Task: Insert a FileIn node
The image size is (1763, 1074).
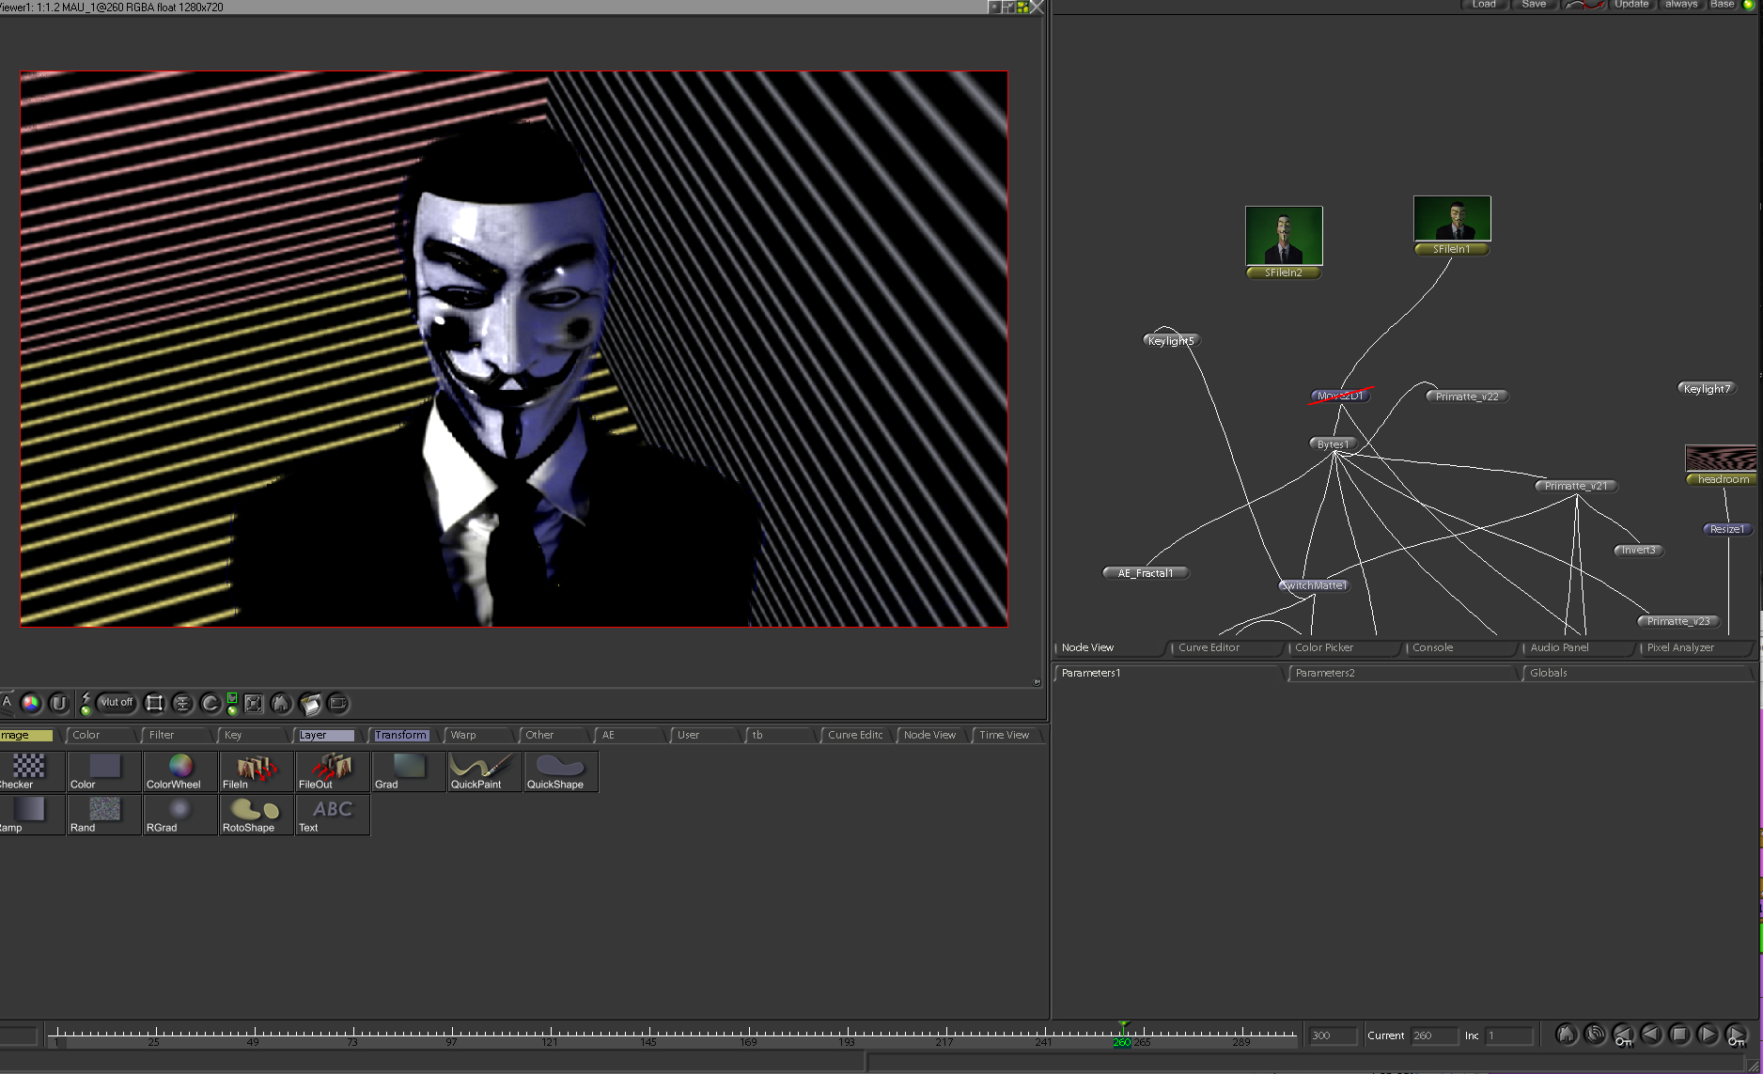Action: [x=257, y=771]
